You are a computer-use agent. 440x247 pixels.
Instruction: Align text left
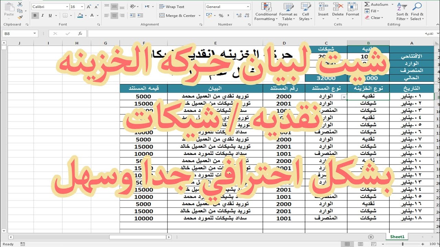point(107,15)
